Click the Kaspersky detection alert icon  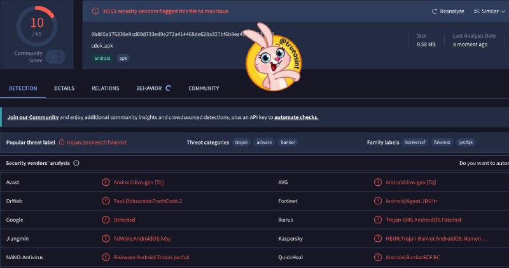coord(378,239)
